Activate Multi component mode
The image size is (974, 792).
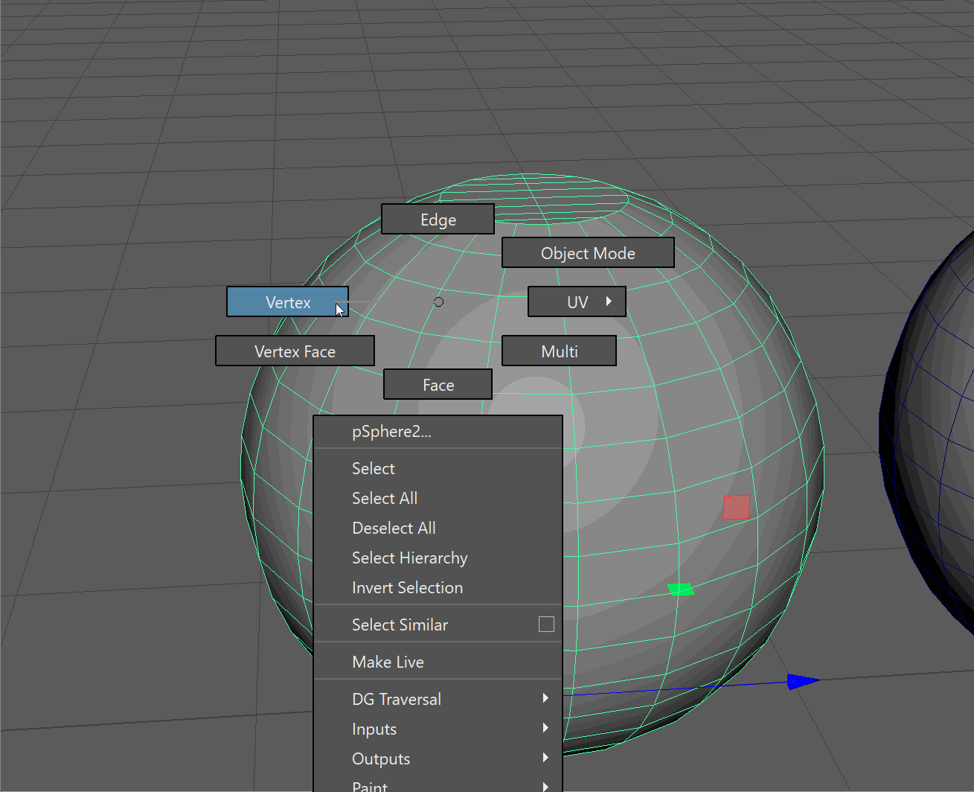tap(559, 351)
